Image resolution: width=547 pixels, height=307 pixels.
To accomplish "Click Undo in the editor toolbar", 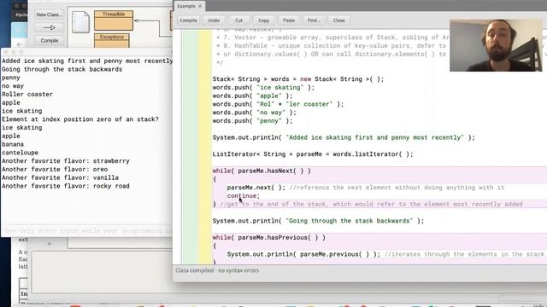I will pos(214,20).
